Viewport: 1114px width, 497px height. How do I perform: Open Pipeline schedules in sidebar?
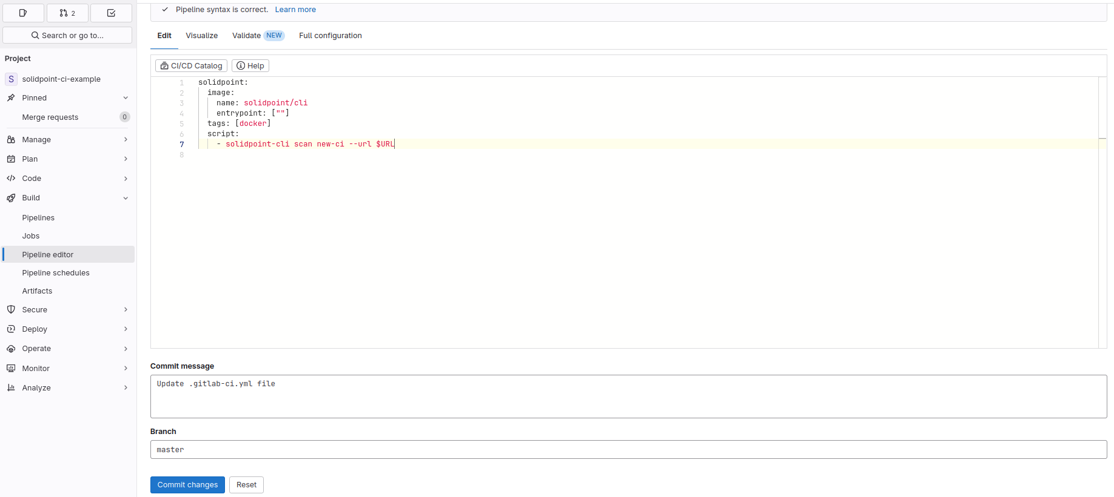[56, 273]
